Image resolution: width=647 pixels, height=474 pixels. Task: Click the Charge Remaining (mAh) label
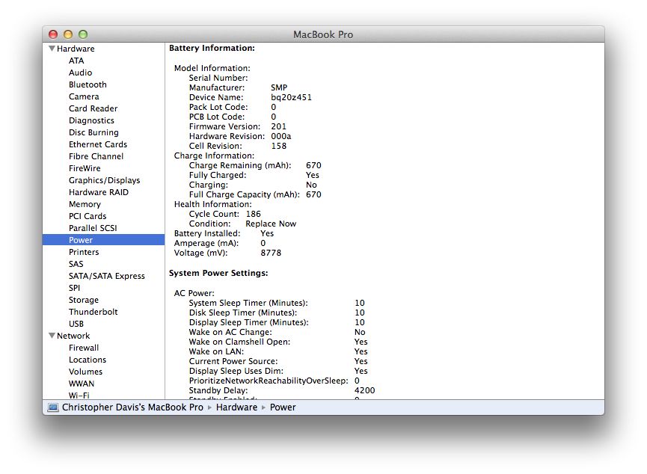pyautogui.click(x=240, y=165)
